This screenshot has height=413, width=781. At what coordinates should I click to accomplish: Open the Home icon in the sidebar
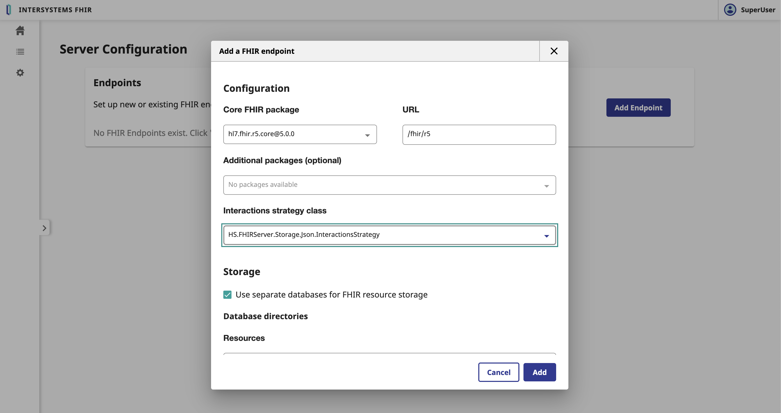[20, 30]
